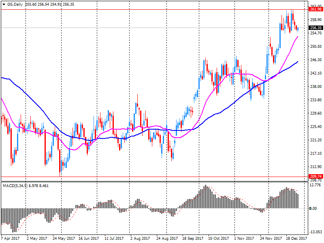Click the current price label 256.35
Image resolution: width=324 pixels, height=243 pixels.
(315, 28)
